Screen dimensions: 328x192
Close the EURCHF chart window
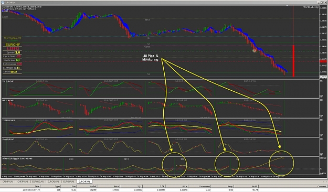point(325,2)
